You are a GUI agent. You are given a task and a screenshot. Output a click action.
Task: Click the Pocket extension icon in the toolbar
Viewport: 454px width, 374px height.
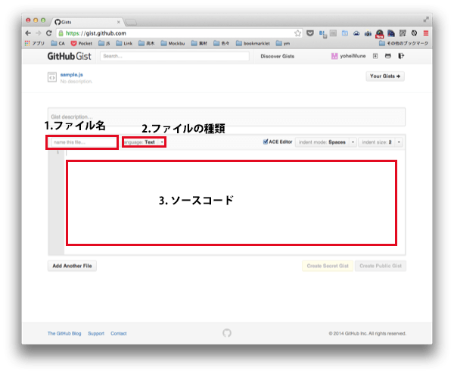tap(310, 33)
